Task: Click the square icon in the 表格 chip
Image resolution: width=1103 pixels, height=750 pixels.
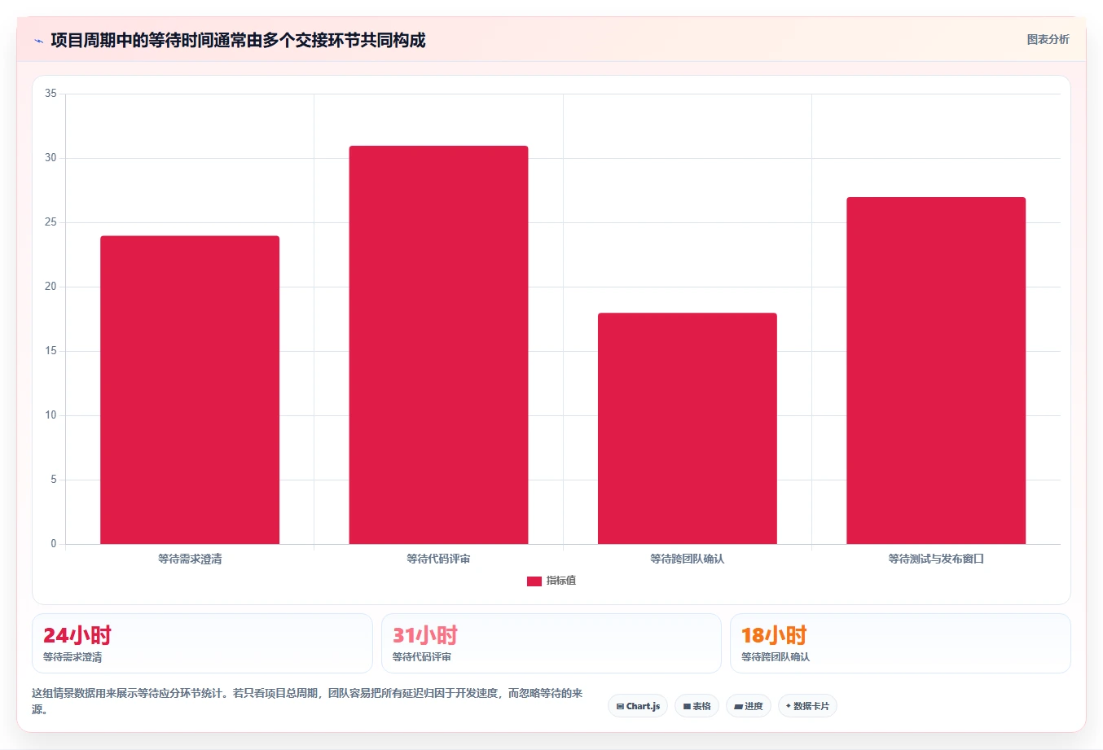Action: [687, 707]
